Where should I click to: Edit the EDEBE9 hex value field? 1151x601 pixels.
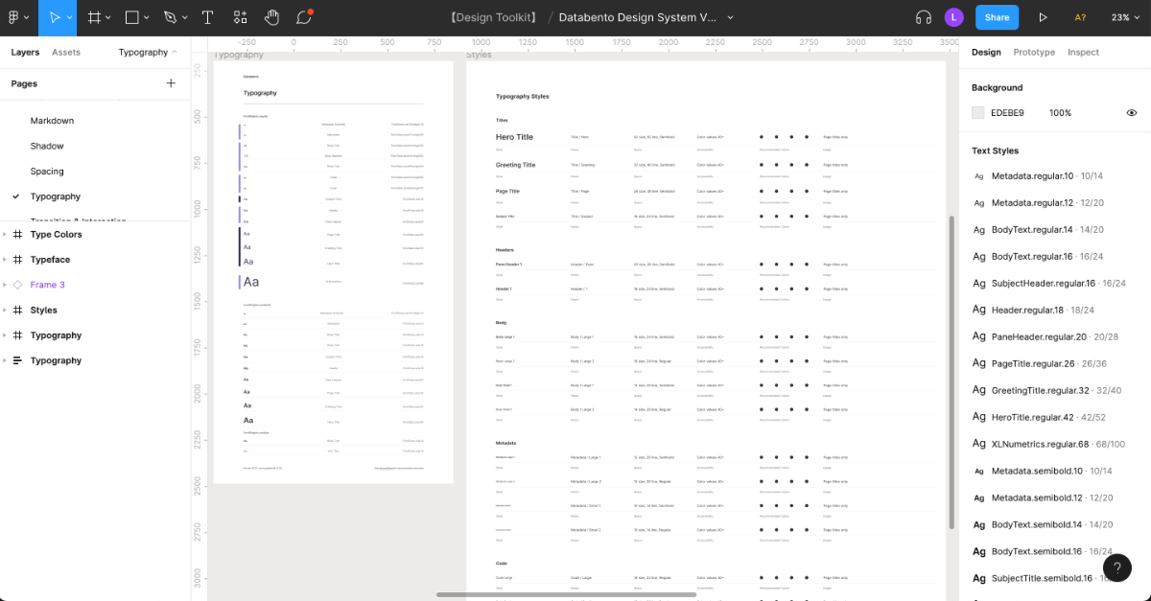pos(1007,113)
